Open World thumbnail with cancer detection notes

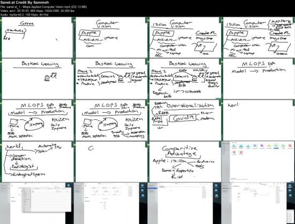tap(37, 162)
